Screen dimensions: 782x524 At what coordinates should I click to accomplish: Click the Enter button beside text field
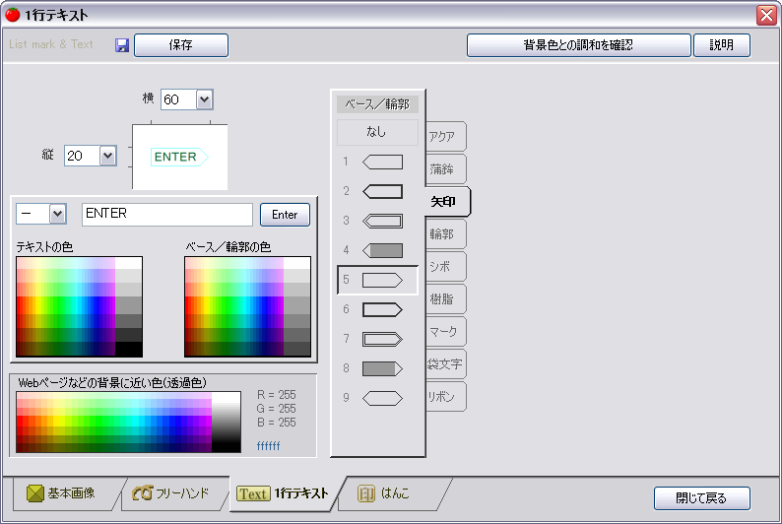(x=285, y=215)
